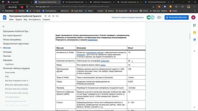Go to outline heading Офицеры
The width and height of the screenshot is (198, 111).
pyautogui.click(x=8, y=60)
